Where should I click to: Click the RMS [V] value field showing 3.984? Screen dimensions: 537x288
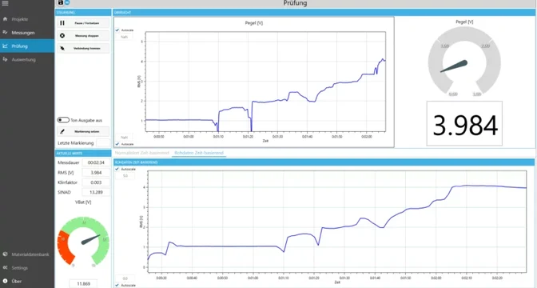[96, 173]
